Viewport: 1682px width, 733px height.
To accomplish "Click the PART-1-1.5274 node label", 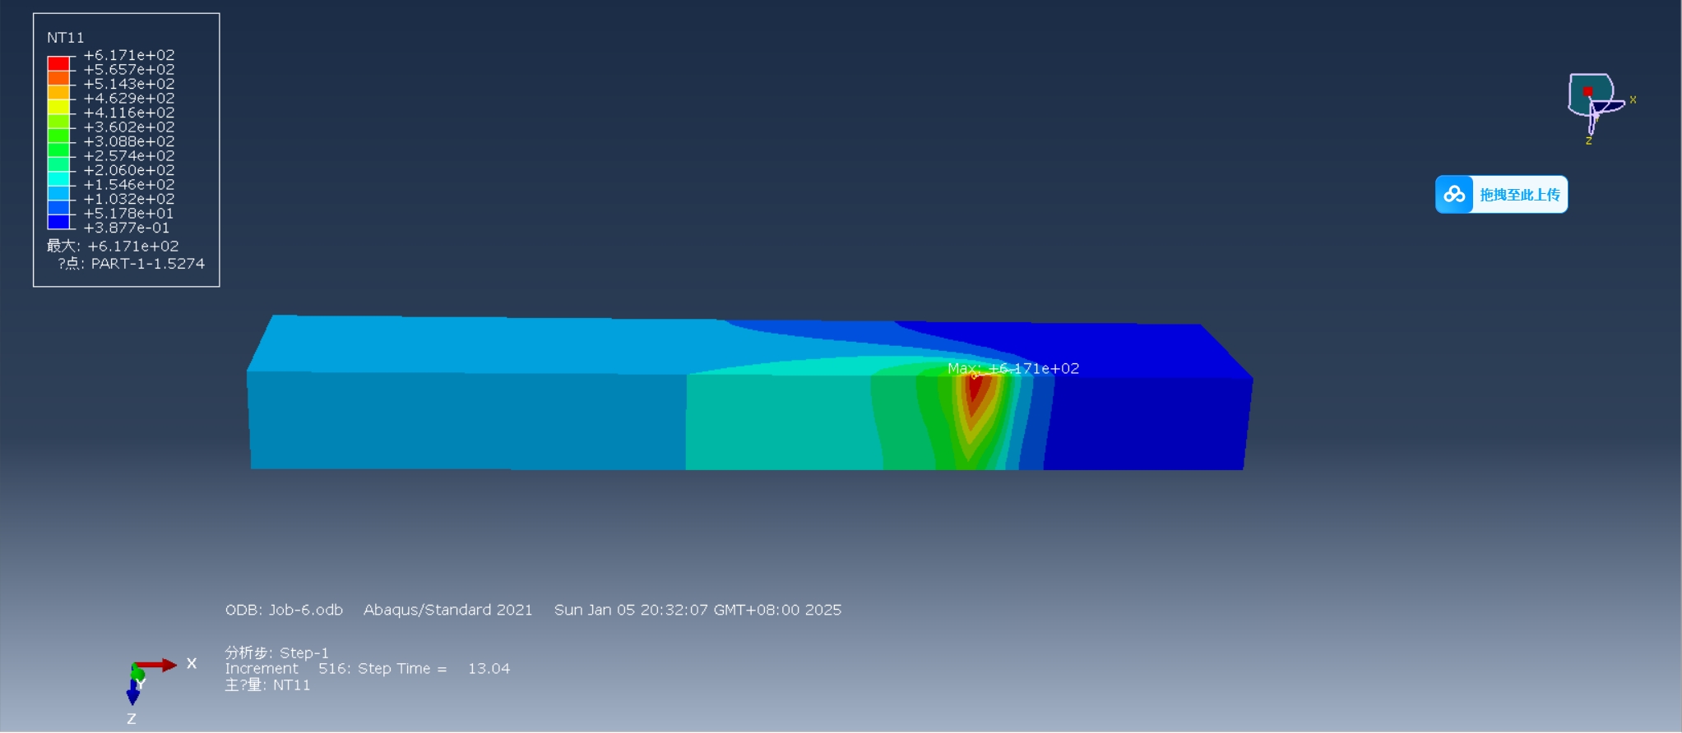I will (x=148, y=264).
